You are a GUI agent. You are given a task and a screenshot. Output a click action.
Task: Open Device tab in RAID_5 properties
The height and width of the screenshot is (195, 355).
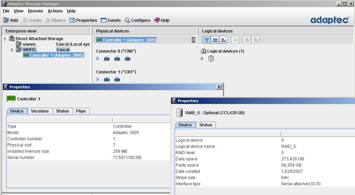pyautogui.click(x=185, y=125)
